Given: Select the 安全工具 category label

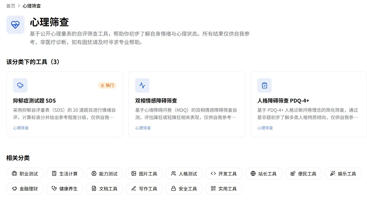Looking at the screenshot, I should point(188,189).
